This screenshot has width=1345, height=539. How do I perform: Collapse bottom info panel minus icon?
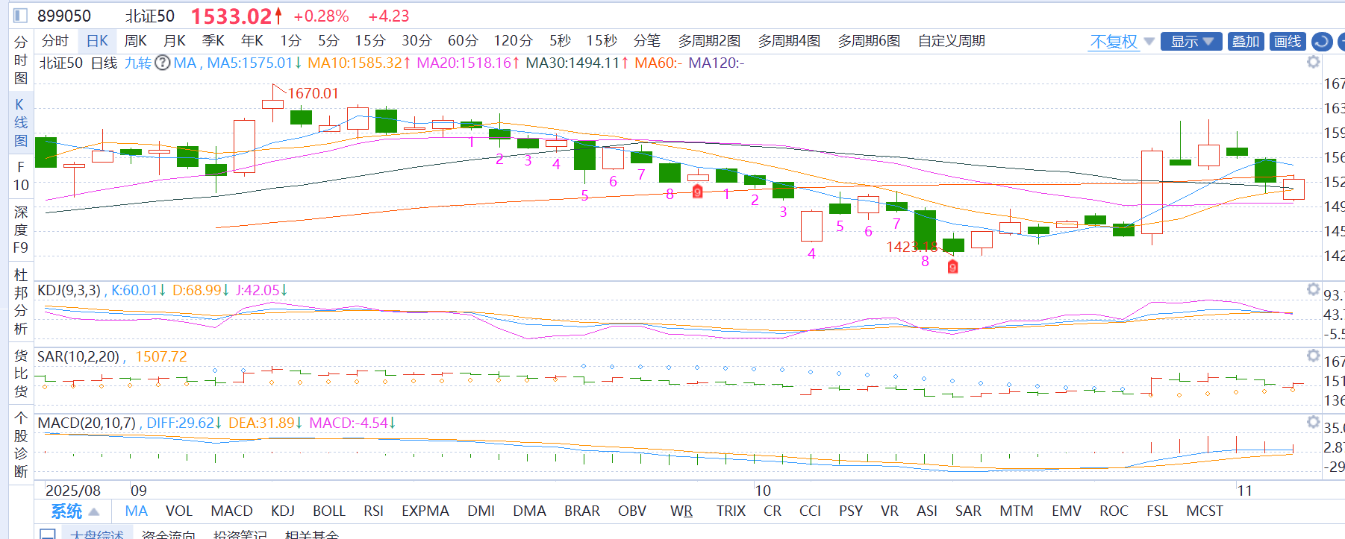point(47,534)
